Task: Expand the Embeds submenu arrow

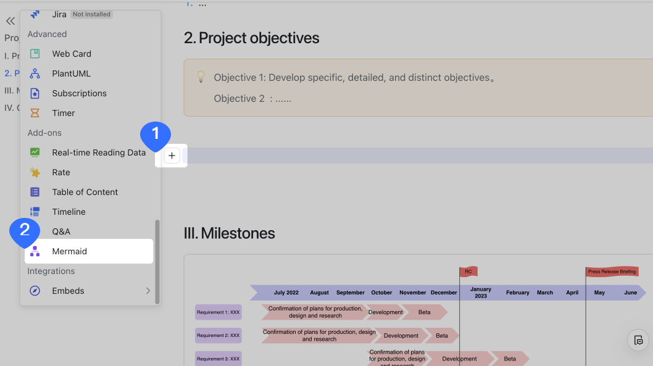Action: (148, 291)
